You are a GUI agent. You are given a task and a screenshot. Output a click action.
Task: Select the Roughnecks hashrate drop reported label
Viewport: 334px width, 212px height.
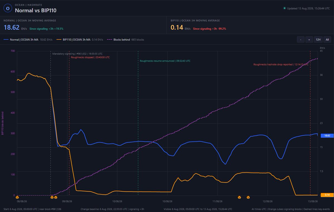click(281, 64)
